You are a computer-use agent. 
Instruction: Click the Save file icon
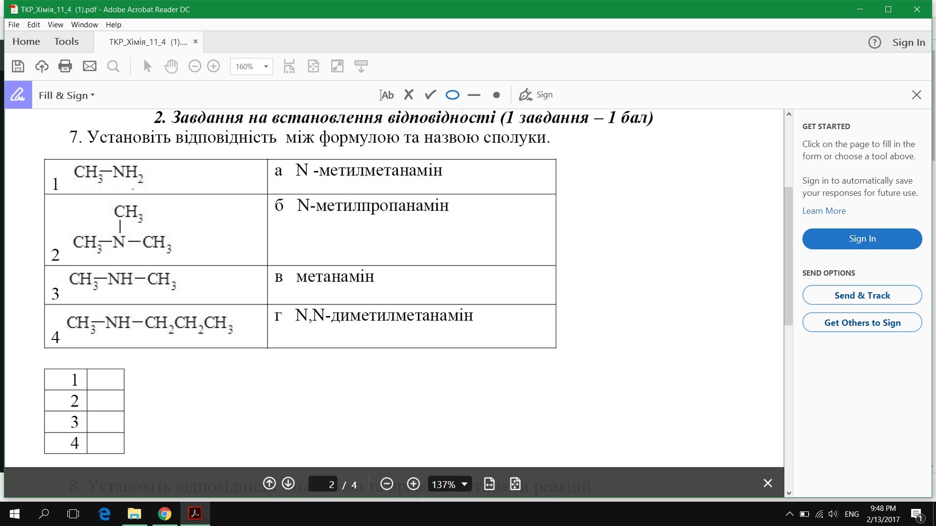(x=18, y=66)
